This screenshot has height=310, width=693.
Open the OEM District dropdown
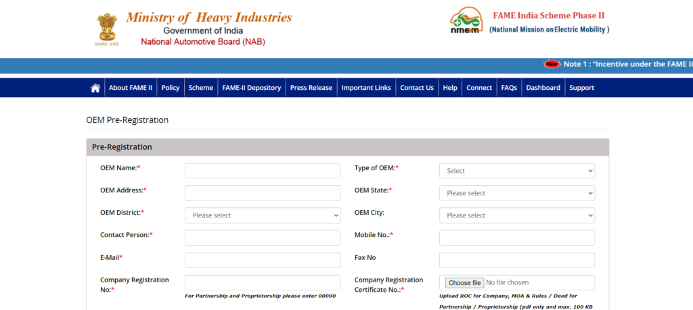point(263,215)
